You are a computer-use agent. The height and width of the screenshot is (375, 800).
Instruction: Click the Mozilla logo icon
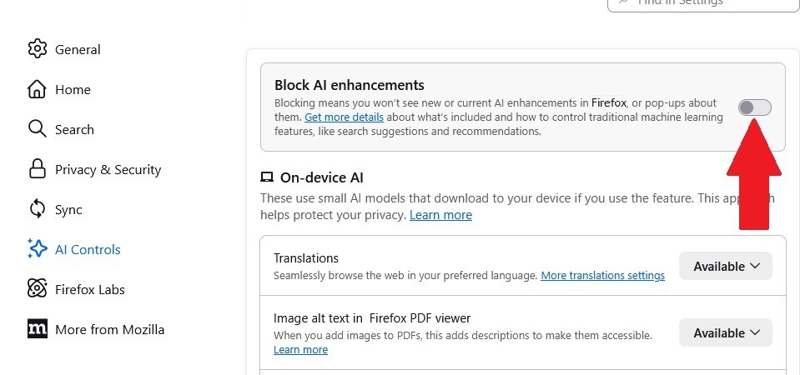point(37,329)
